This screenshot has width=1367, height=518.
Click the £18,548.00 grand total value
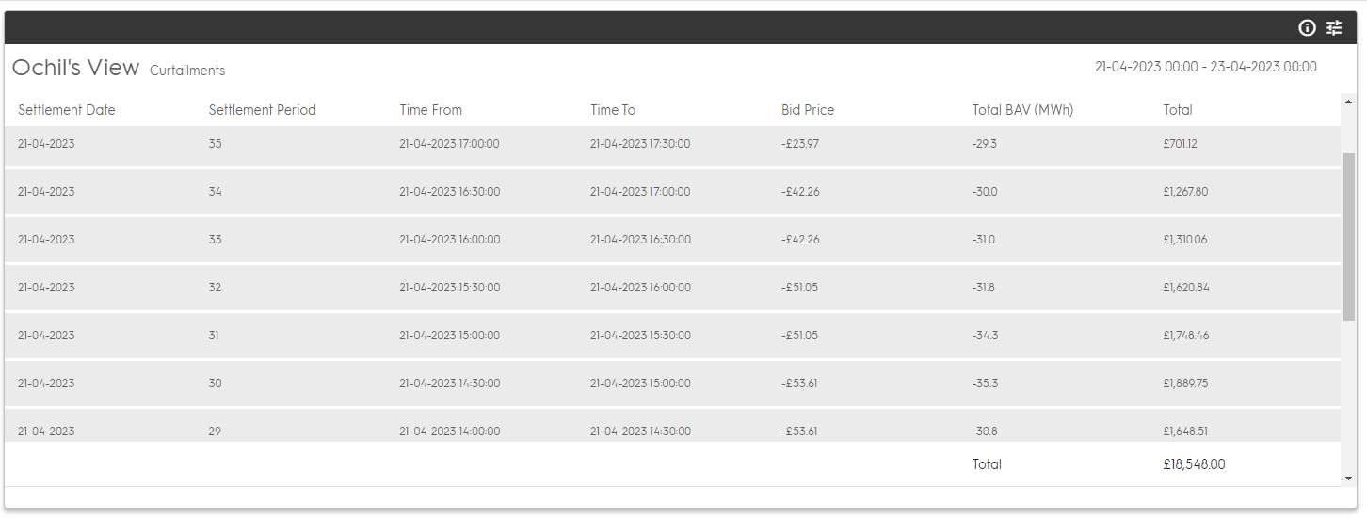[1195, 464]
